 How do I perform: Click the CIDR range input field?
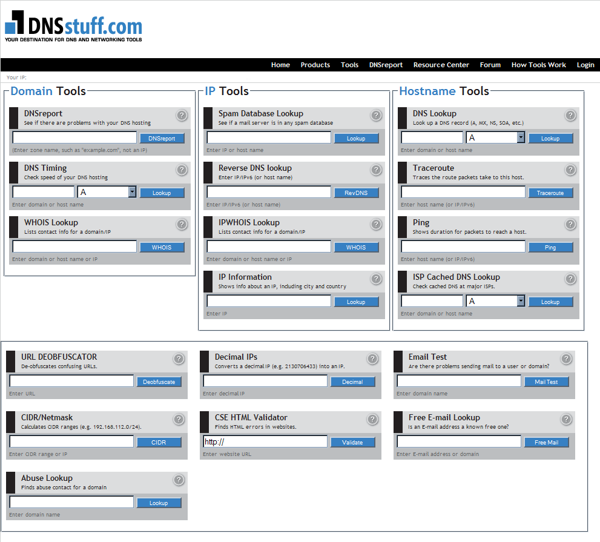71,441
